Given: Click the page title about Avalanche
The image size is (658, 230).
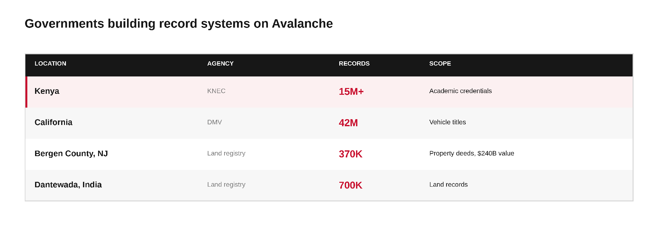Looking at the screenshot, I should pyautogui.click(x=179, y=24).
